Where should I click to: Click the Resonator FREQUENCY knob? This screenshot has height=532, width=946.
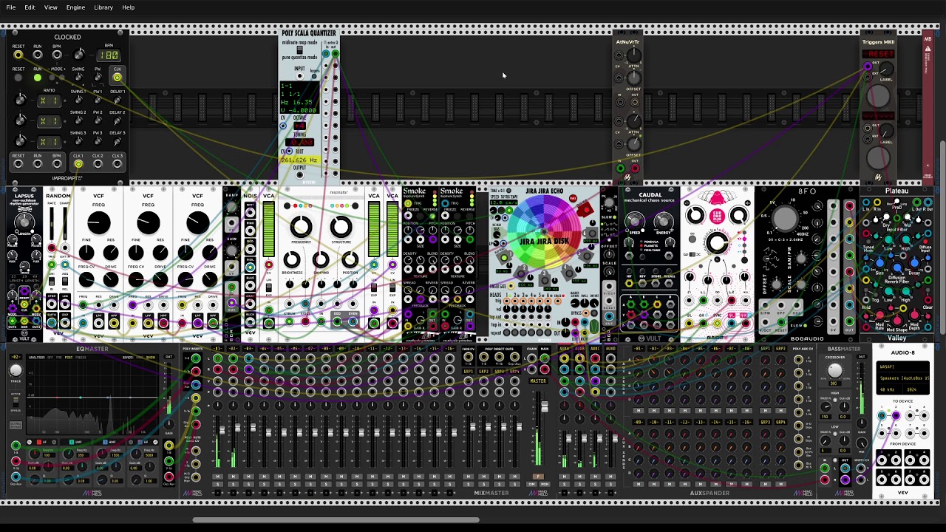(x=301, y=227)
